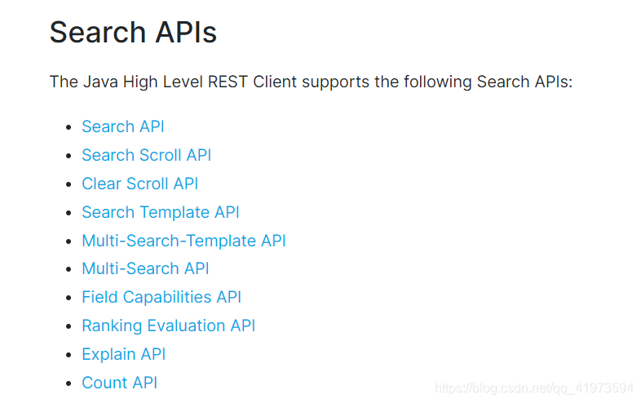641x403 pixels.
Task: Click the bullet before Multi-Search API
Action: [69, 270]
